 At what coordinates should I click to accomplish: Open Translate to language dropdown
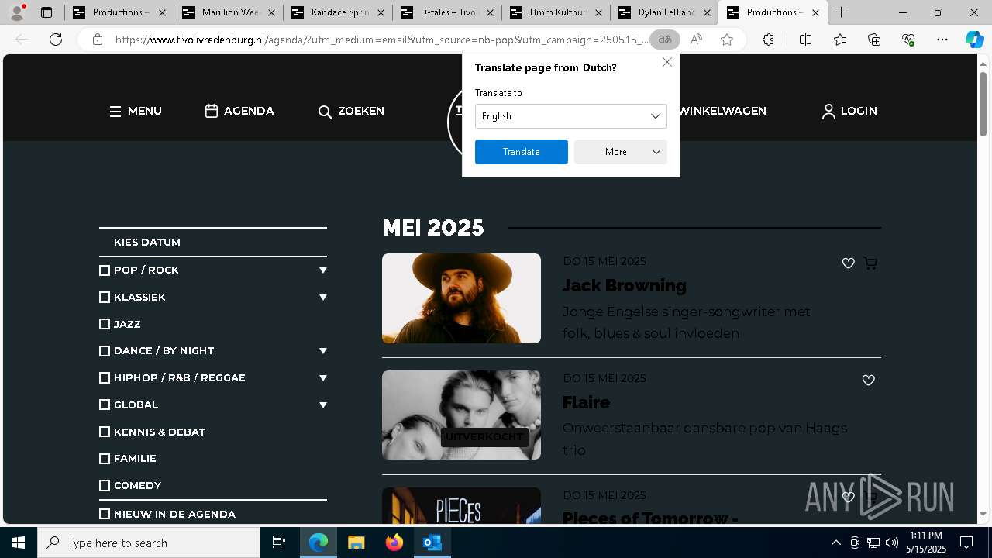571,116
